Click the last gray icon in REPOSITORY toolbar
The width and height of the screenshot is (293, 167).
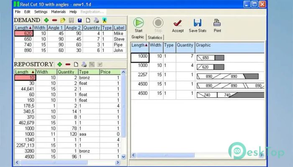pyautogui.click(x=100, y=64)
